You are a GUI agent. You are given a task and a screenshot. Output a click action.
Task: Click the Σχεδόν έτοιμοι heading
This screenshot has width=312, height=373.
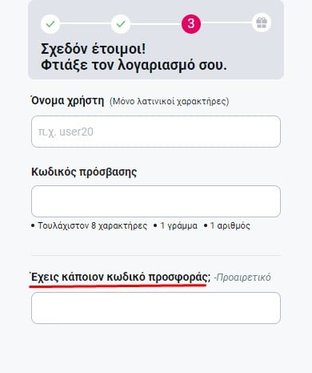pos(94,49)
